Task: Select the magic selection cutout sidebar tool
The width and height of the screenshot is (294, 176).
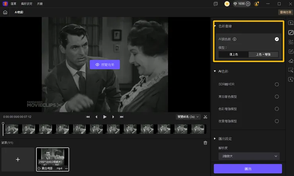Action: pyautogui.click(x=291, y=70)
